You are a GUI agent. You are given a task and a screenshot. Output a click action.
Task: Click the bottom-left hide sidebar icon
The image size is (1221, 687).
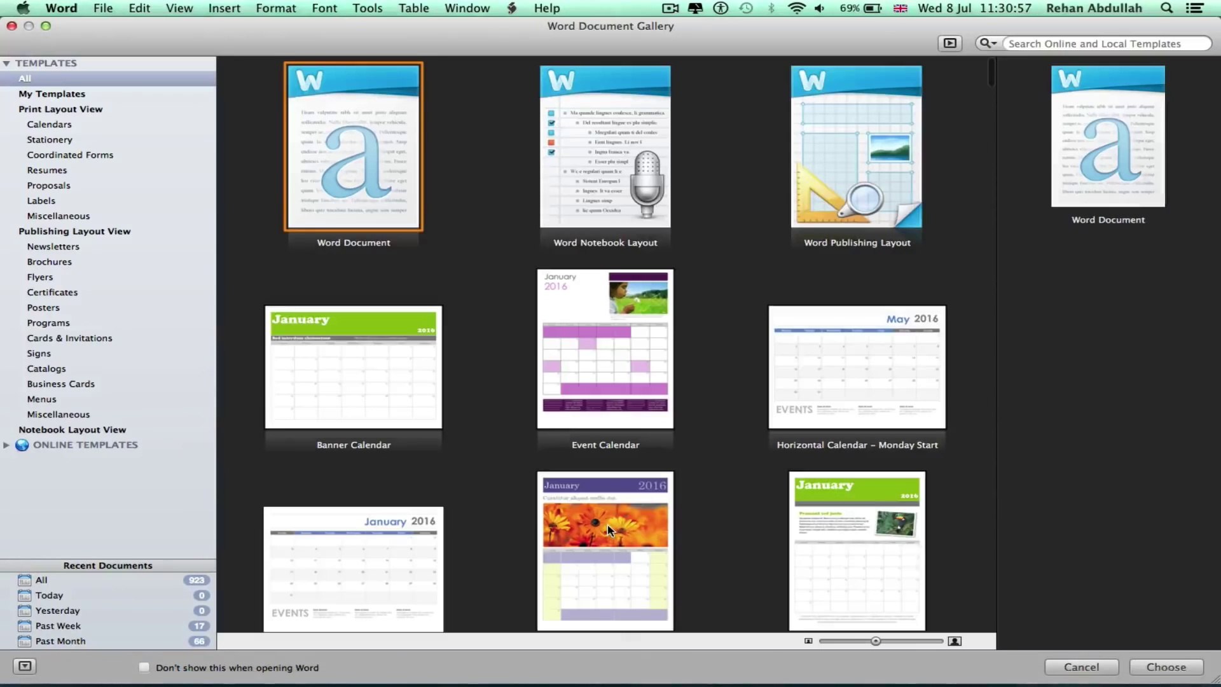pos(25,666)
